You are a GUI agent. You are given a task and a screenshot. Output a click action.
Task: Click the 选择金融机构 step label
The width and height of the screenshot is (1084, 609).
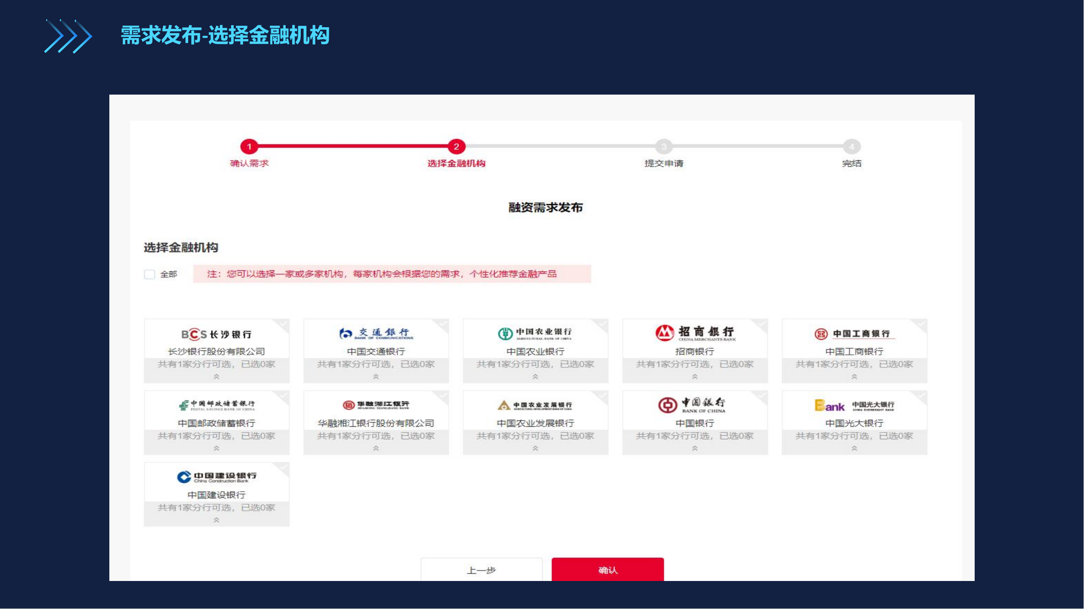point(456,164)
